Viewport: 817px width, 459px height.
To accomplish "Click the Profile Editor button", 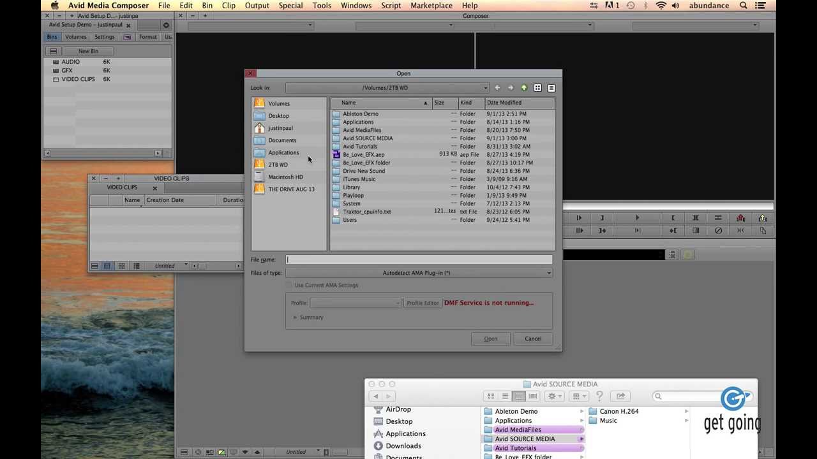I will coord(423,303).
